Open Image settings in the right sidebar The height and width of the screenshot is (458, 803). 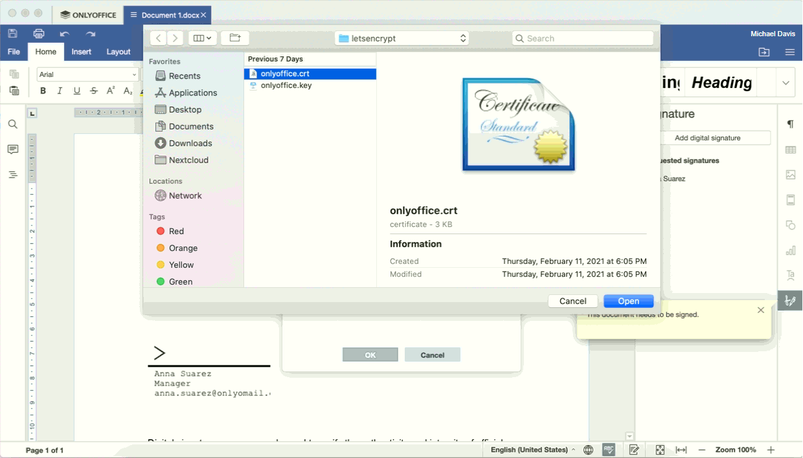(x=791, y=175)
